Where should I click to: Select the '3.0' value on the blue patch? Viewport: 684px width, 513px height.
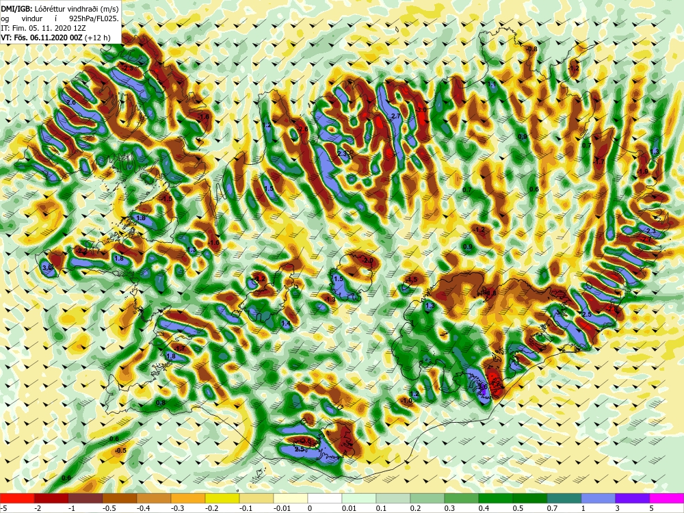click(47, 267)
